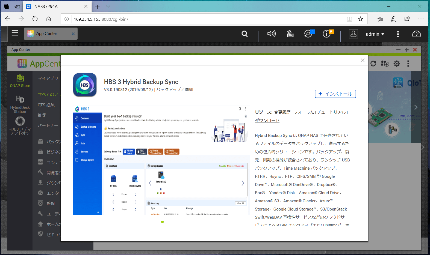Open the dashboard gauge icon
This screenshot has width=430, height=255.
pyautogui.click(x=416, y=34)
